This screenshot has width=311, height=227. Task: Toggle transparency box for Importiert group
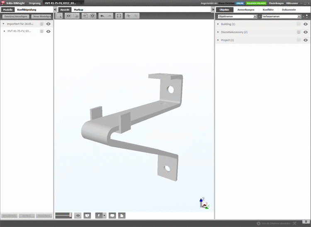(x=41, y=24)
